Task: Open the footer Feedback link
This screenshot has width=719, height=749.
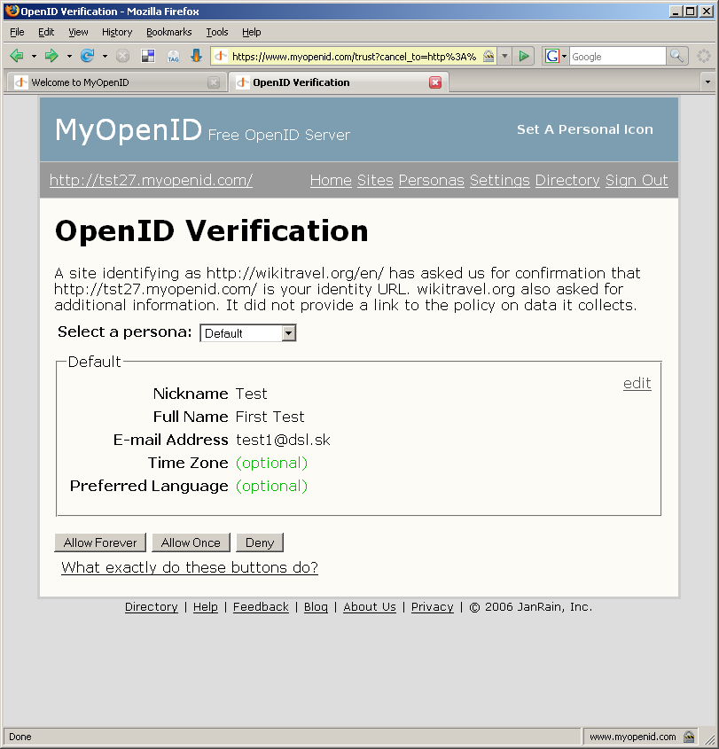Action: click(x=261, y=606)
